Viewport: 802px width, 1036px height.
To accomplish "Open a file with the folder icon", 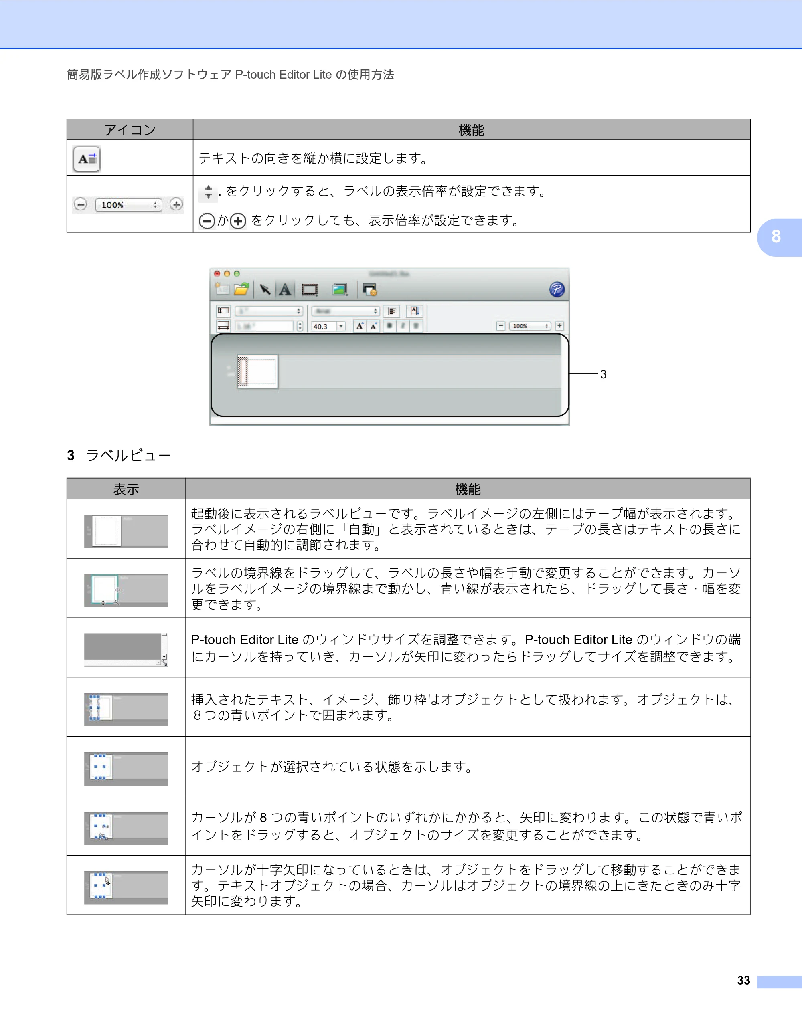I will coord(241,289).
